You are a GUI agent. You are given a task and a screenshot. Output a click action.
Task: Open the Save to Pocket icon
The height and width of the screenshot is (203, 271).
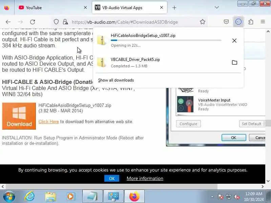point(226,22)
